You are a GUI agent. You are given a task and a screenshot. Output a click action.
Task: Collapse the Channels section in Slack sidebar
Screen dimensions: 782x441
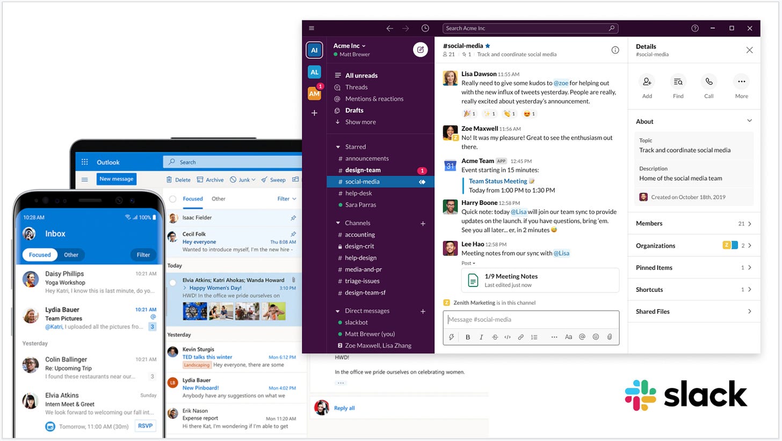click(x=338, y=223)
